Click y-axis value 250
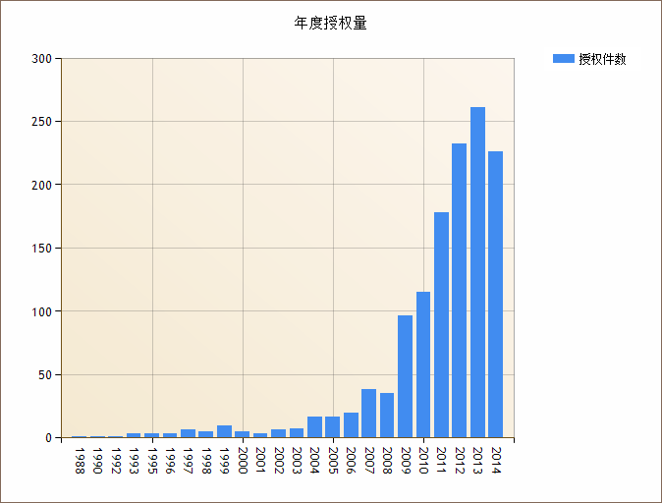The width and height of the screenshot is (662, 503). (x=42, y=122)
